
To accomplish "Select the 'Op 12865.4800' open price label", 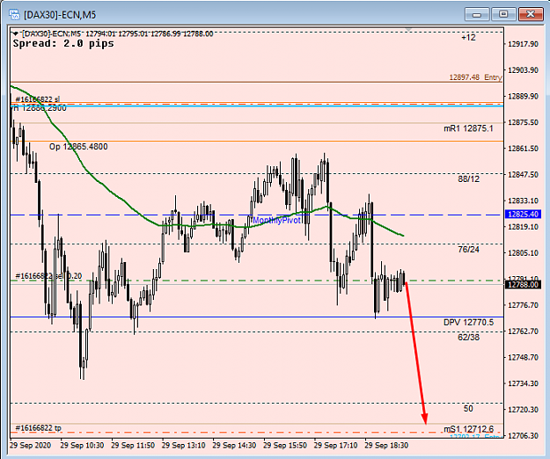I will click(78, 147).
